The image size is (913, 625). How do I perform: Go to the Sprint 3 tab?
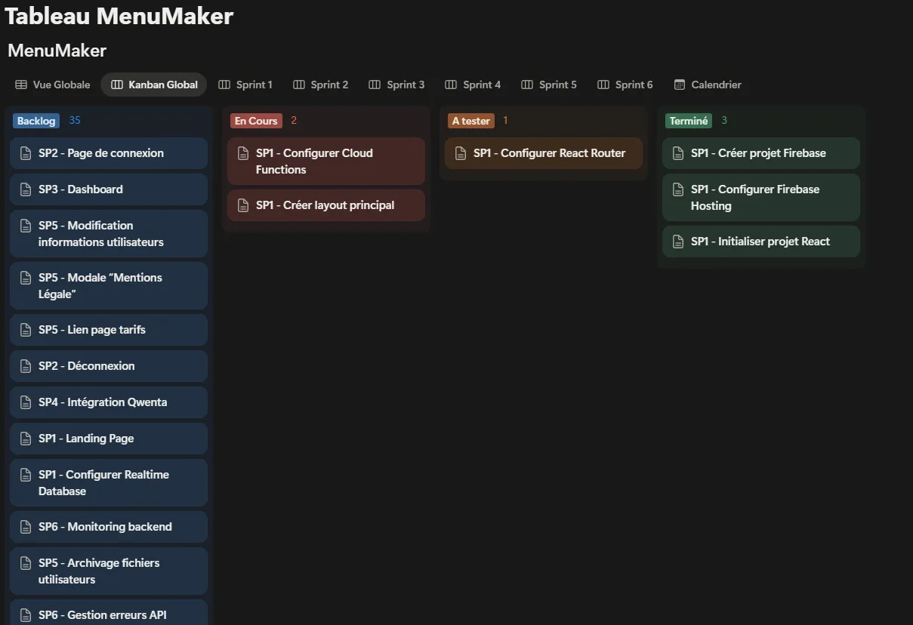coord(396,85)
